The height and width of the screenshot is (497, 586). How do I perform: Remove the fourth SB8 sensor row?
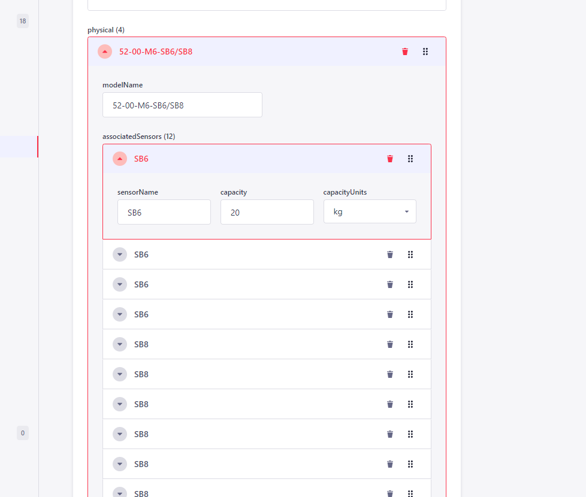tap(390, 434)
